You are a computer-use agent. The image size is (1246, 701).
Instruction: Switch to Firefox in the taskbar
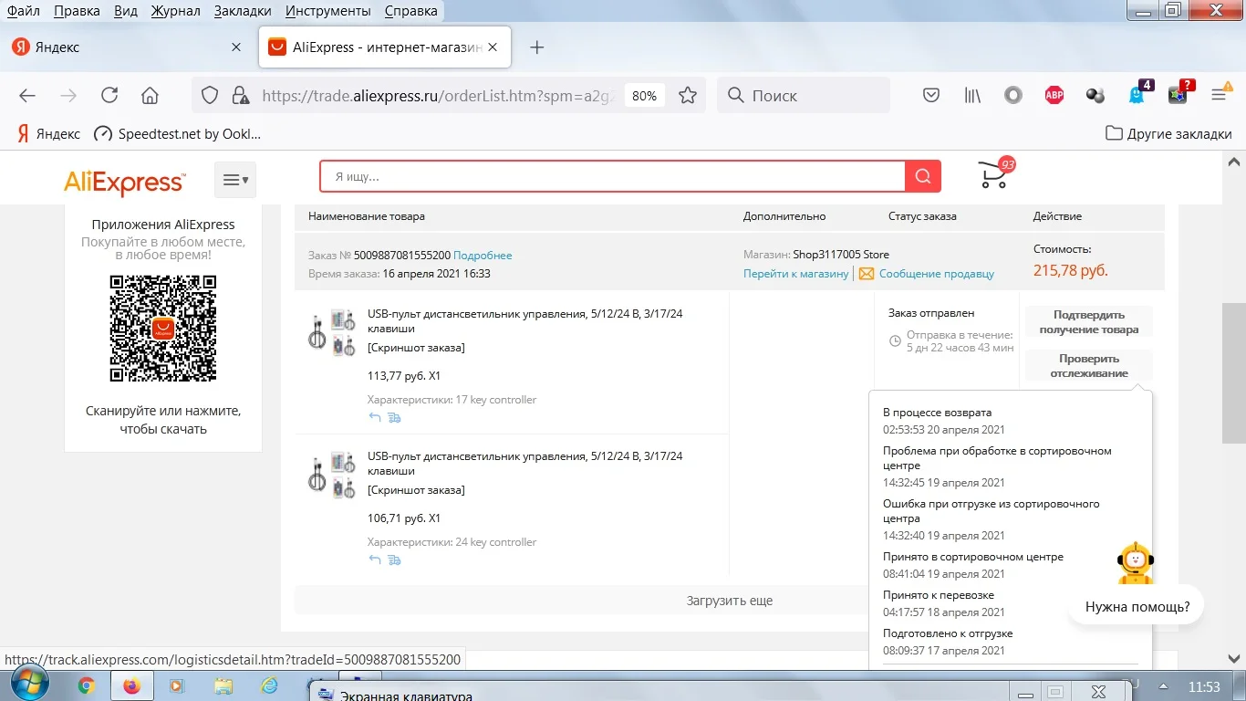point(133,685)
